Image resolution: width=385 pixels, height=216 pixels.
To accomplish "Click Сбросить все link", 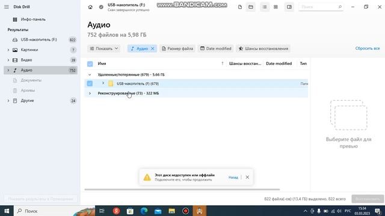I will pos(368,48).
